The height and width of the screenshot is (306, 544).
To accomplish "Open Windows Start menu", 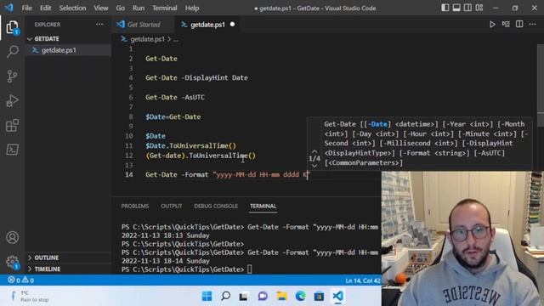I will click(207, 296).
